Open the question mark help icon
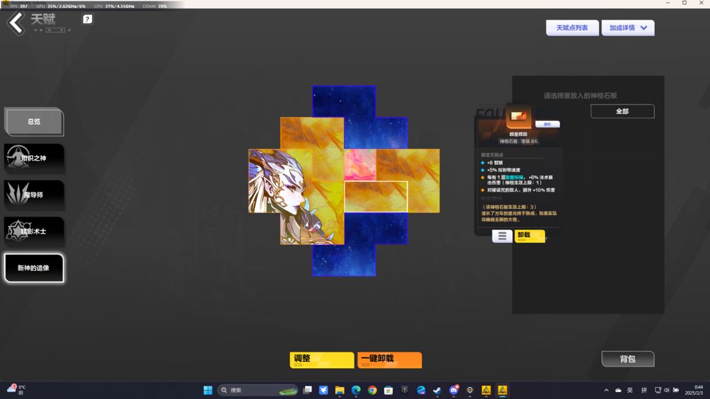710x399 pixels. [x=87, y=19]
